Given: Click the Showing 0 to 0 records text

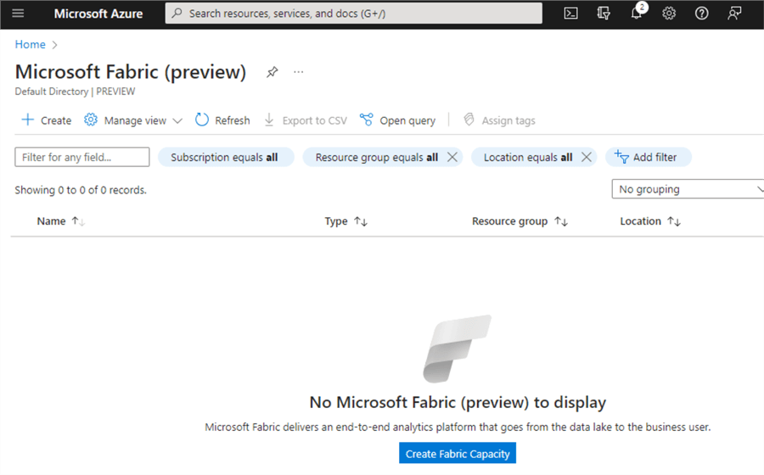Looking at the screenshot, I should (81, 190).
